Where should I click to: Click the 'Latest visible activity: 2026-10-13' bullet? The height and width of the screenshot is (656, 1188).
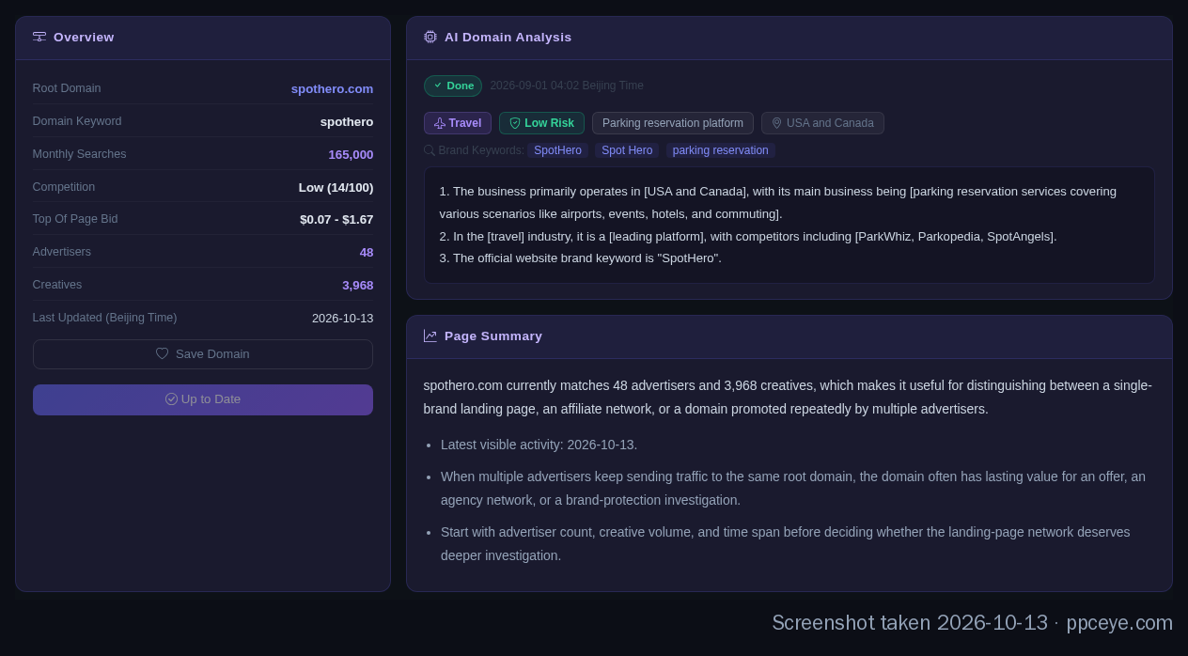pyautogui.click(x=539, y=445)
